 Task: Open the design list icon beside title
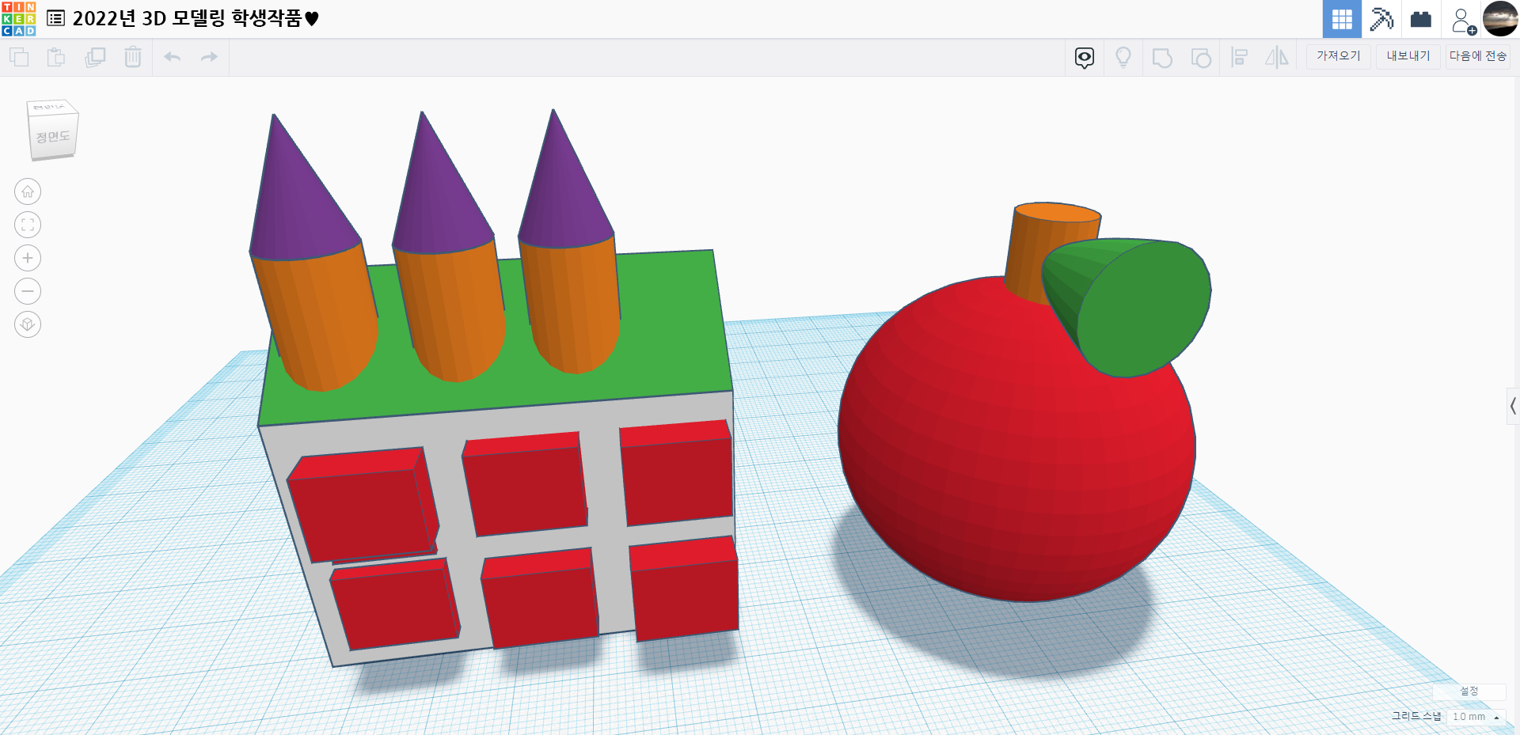click(x=55, y=18)
